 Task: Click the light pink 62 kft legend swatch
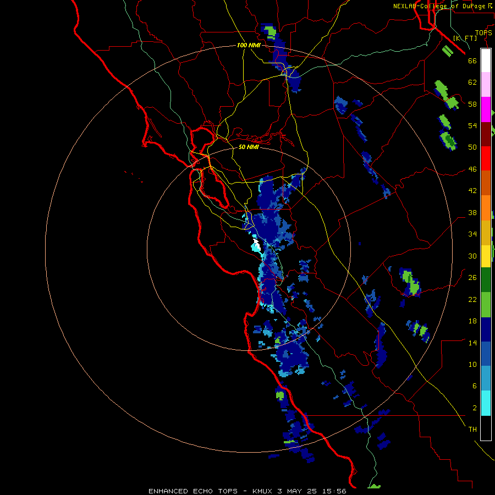click(x=486, y=85)
